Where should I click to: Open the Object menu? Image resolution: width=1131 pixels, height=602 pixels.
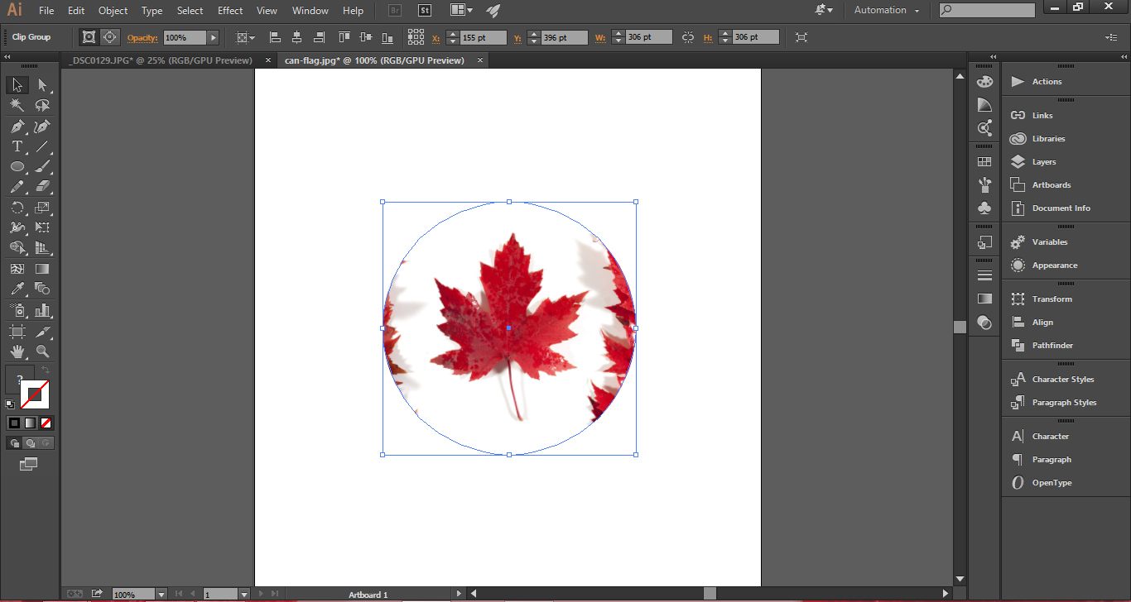point(113,11)
